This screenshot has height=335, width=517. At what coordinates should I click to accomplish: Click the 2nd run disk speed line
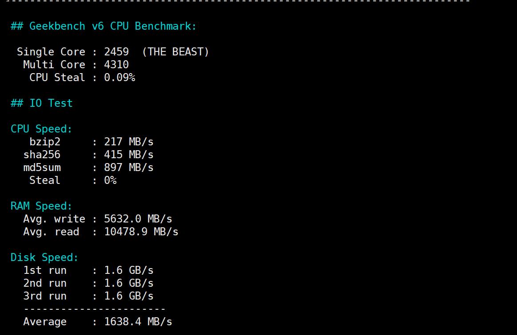[88, 283]
